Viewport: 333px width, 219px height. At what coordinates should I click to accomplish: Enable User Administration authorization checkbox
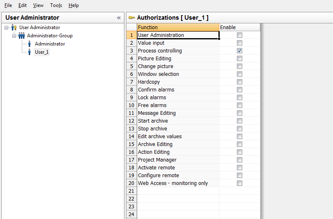pos(239,35)
